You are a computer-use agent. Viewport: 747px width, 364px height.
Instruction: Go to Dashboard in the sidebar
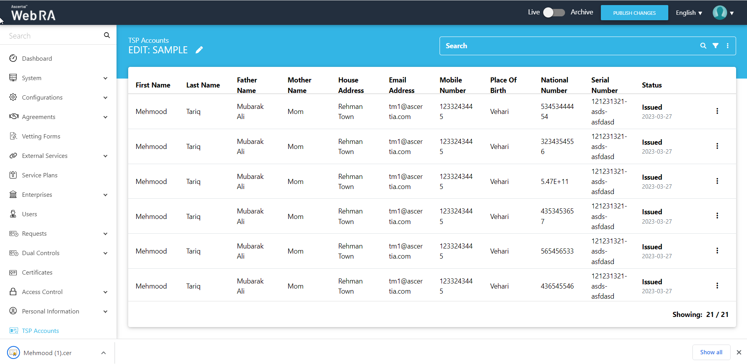37,59
